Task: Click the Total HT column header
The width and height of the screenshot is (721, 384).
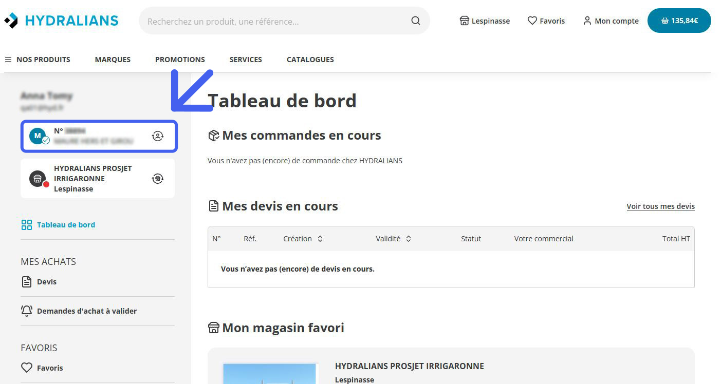Action: [676, 239]
